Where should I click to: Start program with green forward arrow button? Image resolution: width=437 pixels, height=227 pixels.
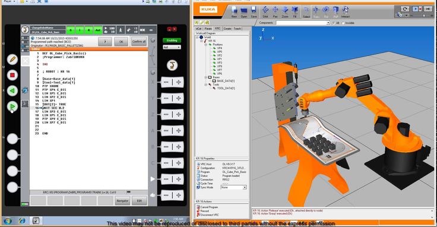[x=12, y=106]
